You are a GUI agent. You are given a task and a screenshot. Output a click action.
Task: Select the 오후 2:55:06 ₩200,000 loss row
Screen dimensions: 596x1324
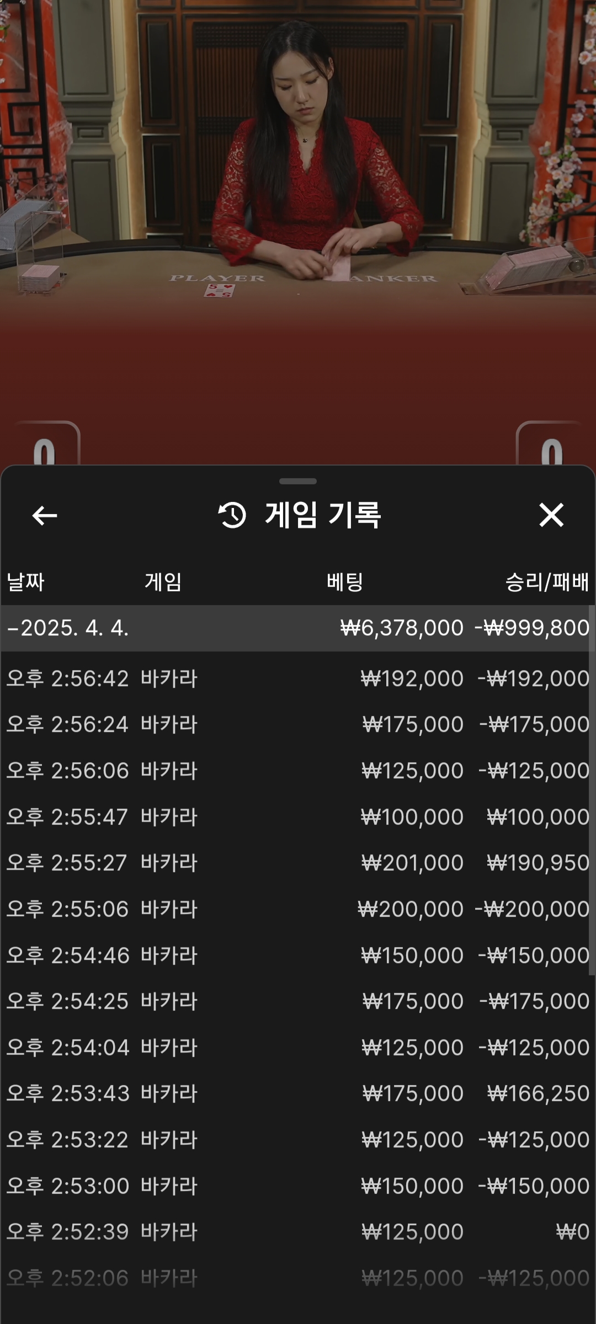coord(298,909)
